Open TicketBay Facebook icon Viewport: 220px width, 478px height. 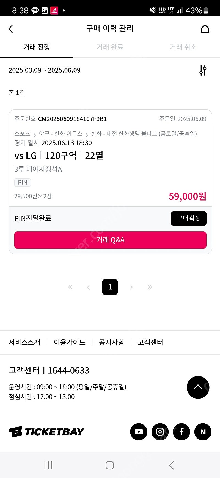[x=182, y=432]
